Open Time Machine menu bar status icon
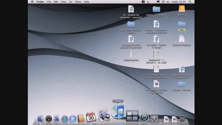The height and width of the screenshot is (125, 222). (163, 2)
